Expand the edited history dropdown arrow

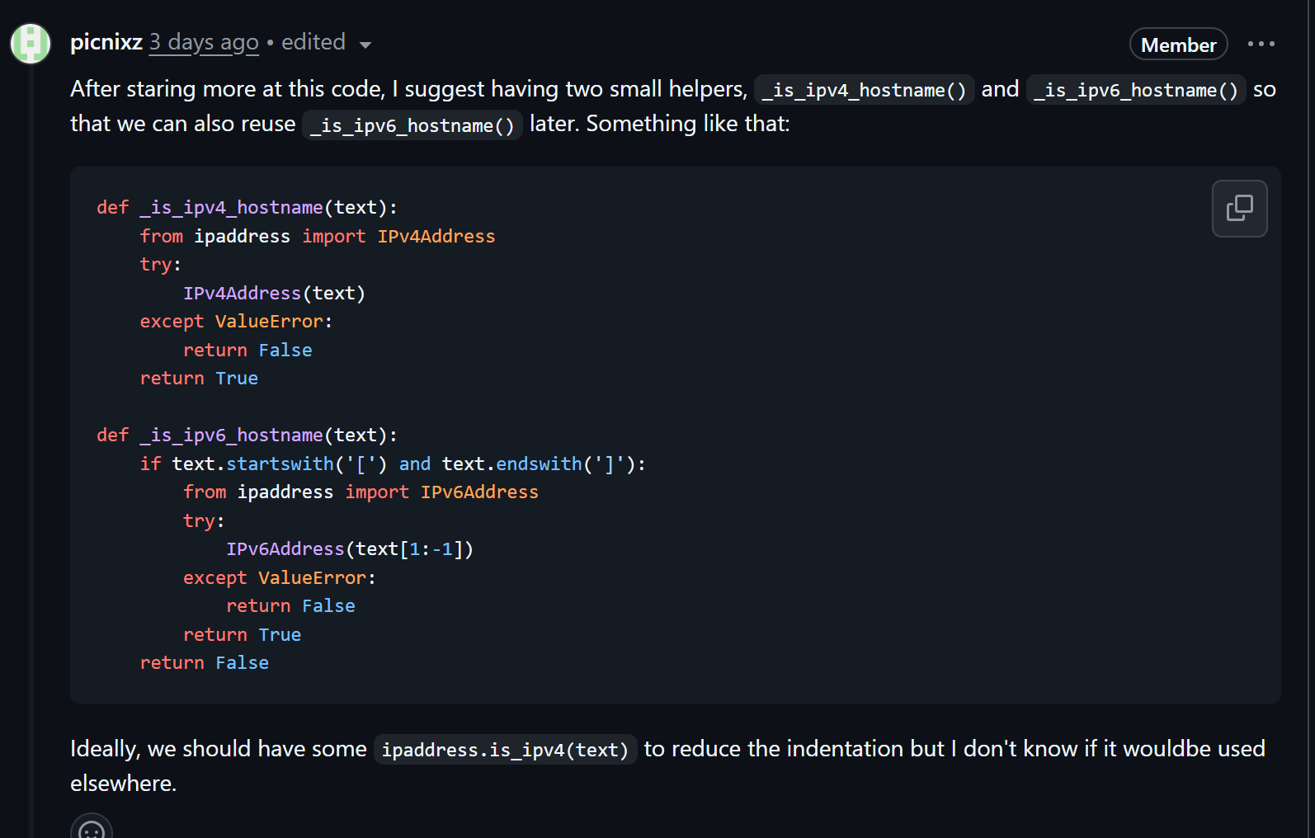tap(365, 45)
